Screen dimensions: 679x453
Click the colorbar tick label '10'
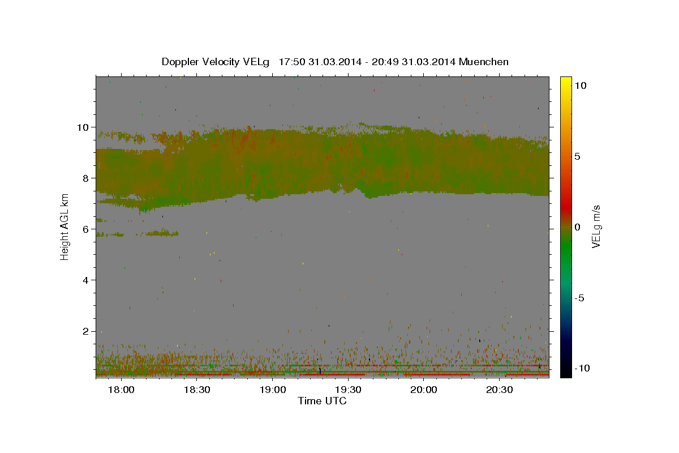[581, 85]
